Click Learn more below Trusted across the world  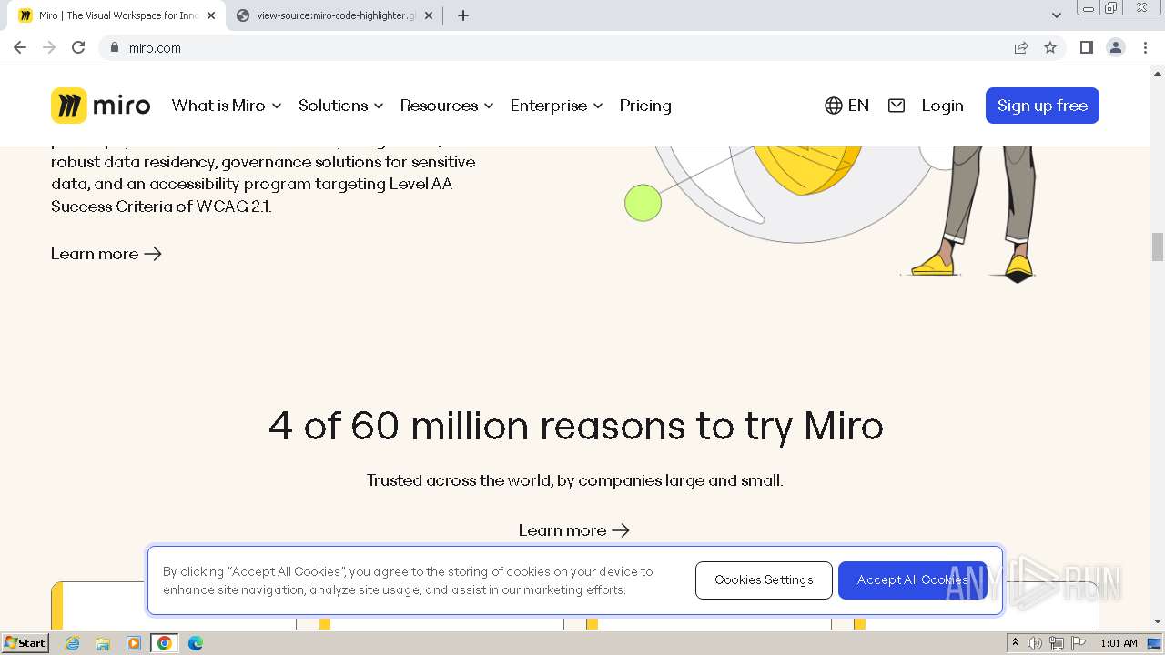coord(574,530)
